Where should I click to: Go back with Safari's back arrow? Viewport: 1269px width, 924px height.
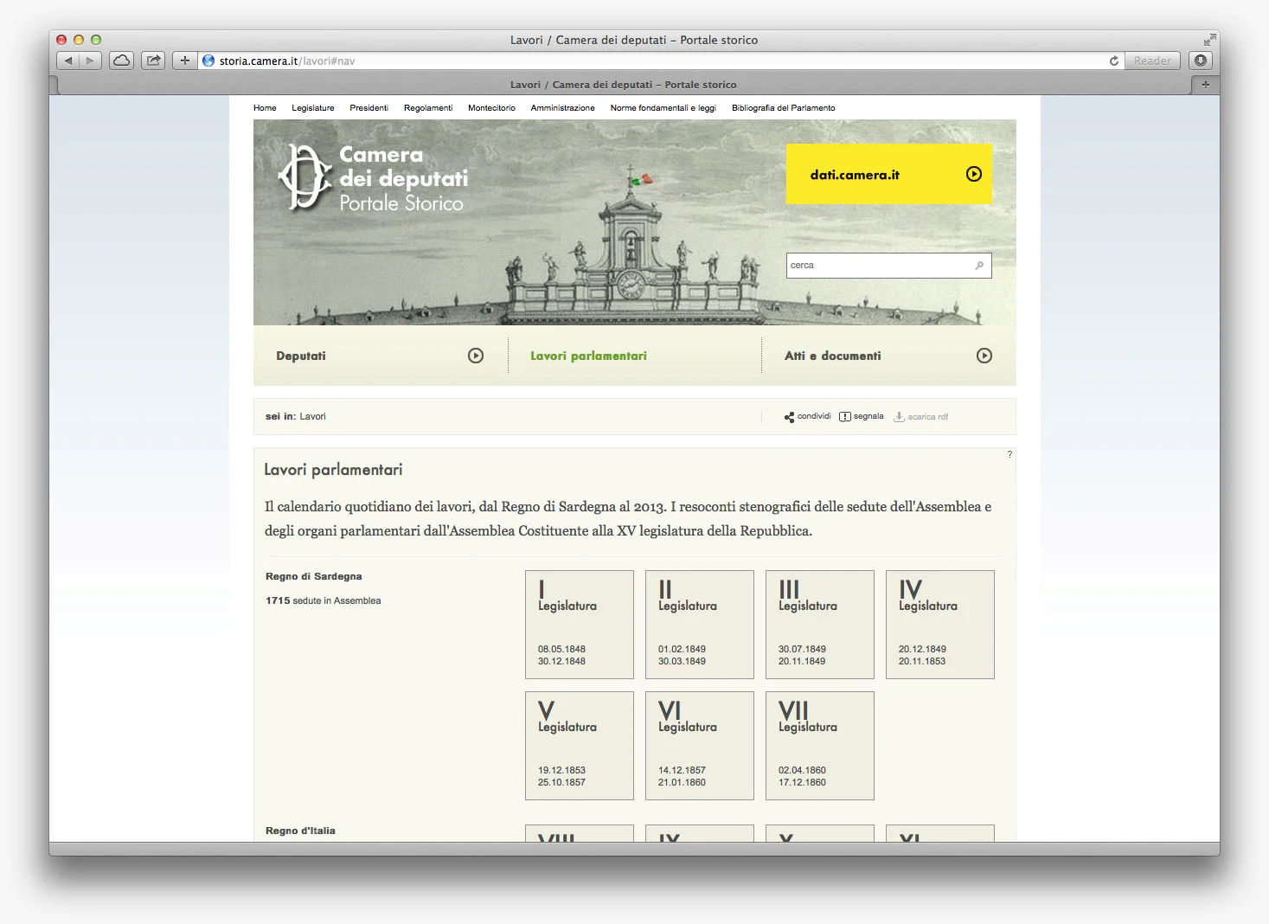click(x=67, y=61)
